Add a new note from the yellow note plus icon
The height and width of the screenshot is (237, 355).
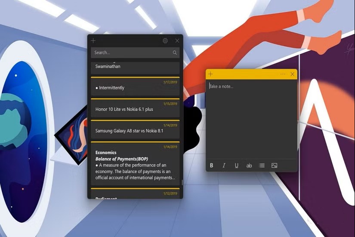coord(210,74)
